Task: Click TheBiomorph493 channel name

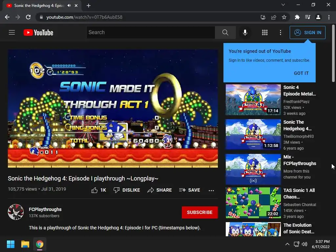Action: [299, 136]
